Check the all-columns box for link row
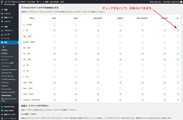Viewport: 183px width, 120px height. (178, 36)
